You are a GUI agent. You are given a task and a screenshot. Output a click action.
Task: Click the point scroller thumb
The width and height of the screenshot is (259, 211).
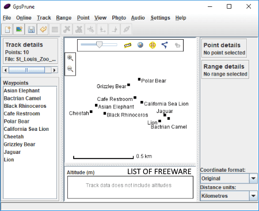[26, 70]
